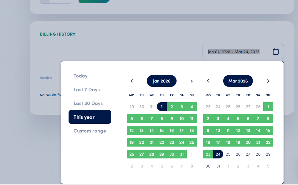Select the Today preset
The height and width of the screenshot is (185, 298).
pos(80,76)
